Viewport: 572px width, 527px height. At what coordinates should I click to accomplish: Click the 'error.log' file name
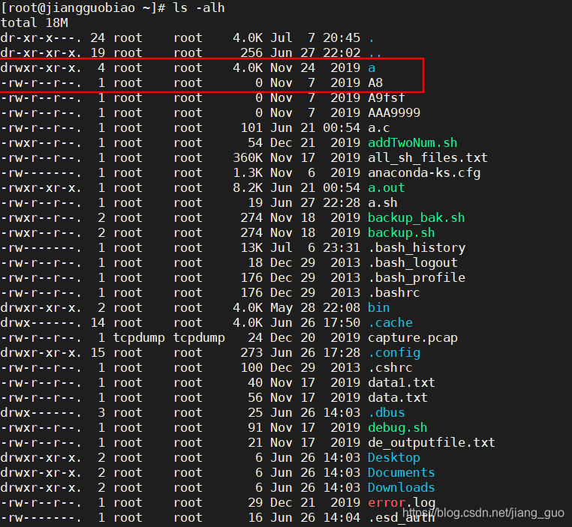(x=402, y=502)
